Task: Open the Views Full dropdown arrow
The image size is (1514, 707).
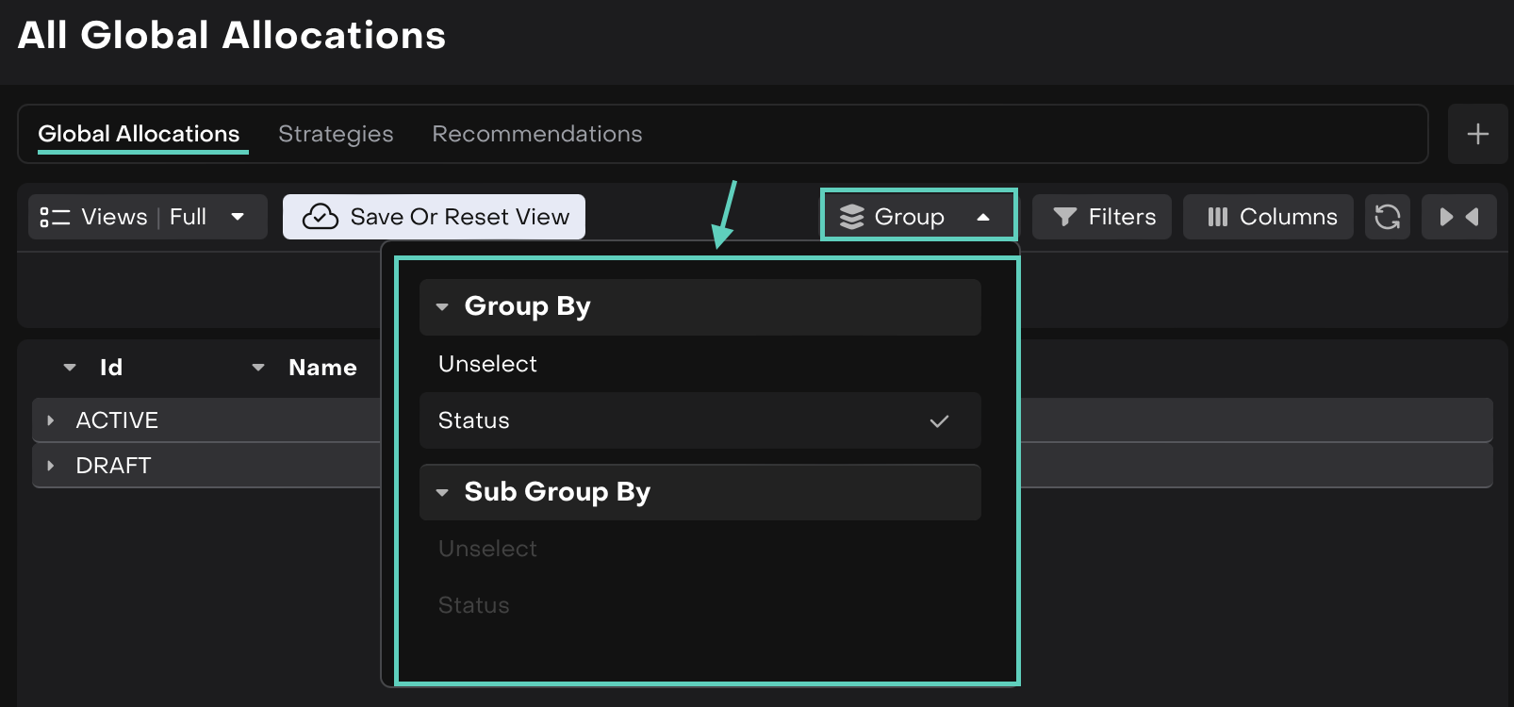Action: pyautogui.click(x=238, y=217)
